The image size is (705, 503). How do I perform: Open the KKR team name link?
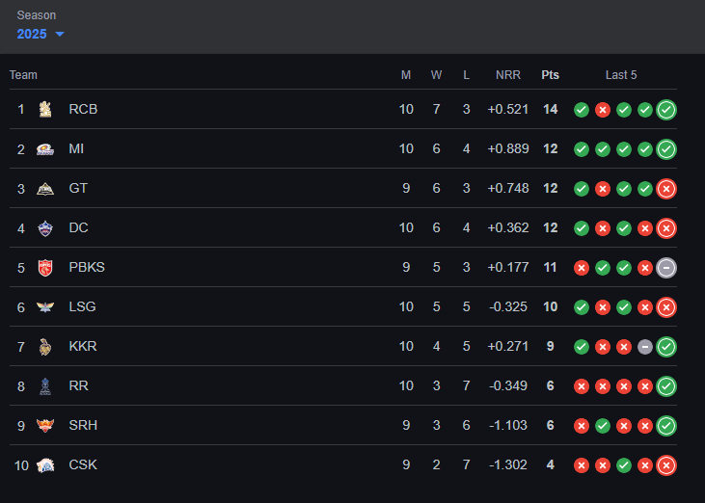[83, 346]
